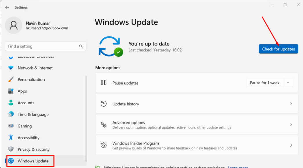Click the Gaming controller icon
This screenshot has width=303, height=168.
pyautogui.click(x=11, y=126)
